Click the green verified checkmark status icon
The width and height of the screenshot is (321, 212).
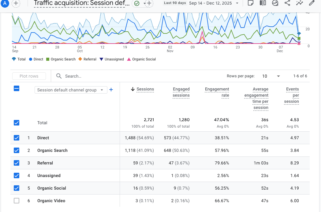[137, 3]
